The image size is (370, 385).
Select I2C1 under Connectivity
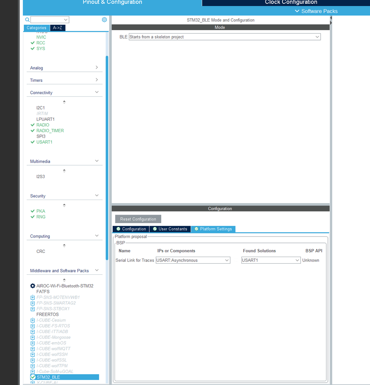41,108
